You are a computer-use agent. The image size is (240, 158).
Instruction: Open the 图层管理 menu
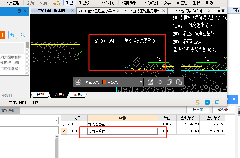click(12, 3)
